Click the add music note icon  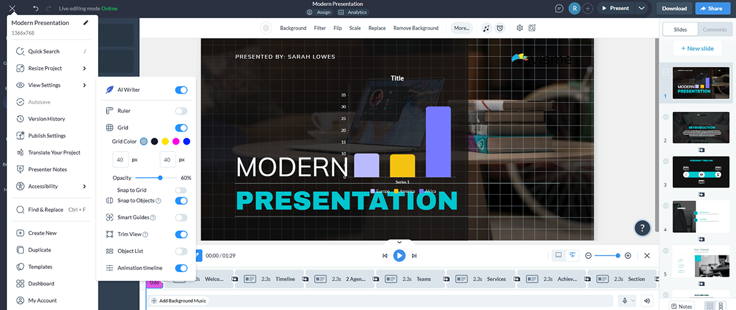pos(486,28)
